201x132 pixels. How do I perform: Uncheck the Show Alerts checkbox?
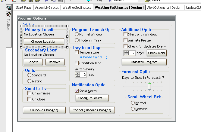pyautogui.click(x=77, y=91)
